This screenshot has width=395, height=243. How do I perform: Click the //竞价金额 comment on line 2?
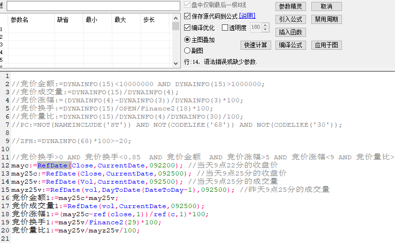138,84
